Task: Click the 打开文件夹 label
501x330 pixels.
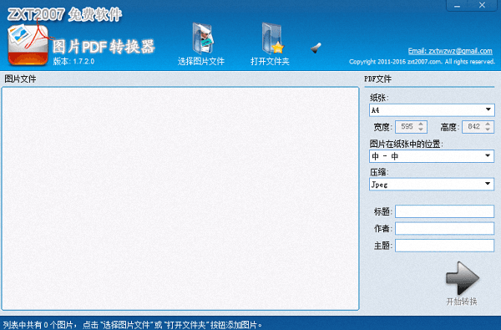Action: pos(270,61)
